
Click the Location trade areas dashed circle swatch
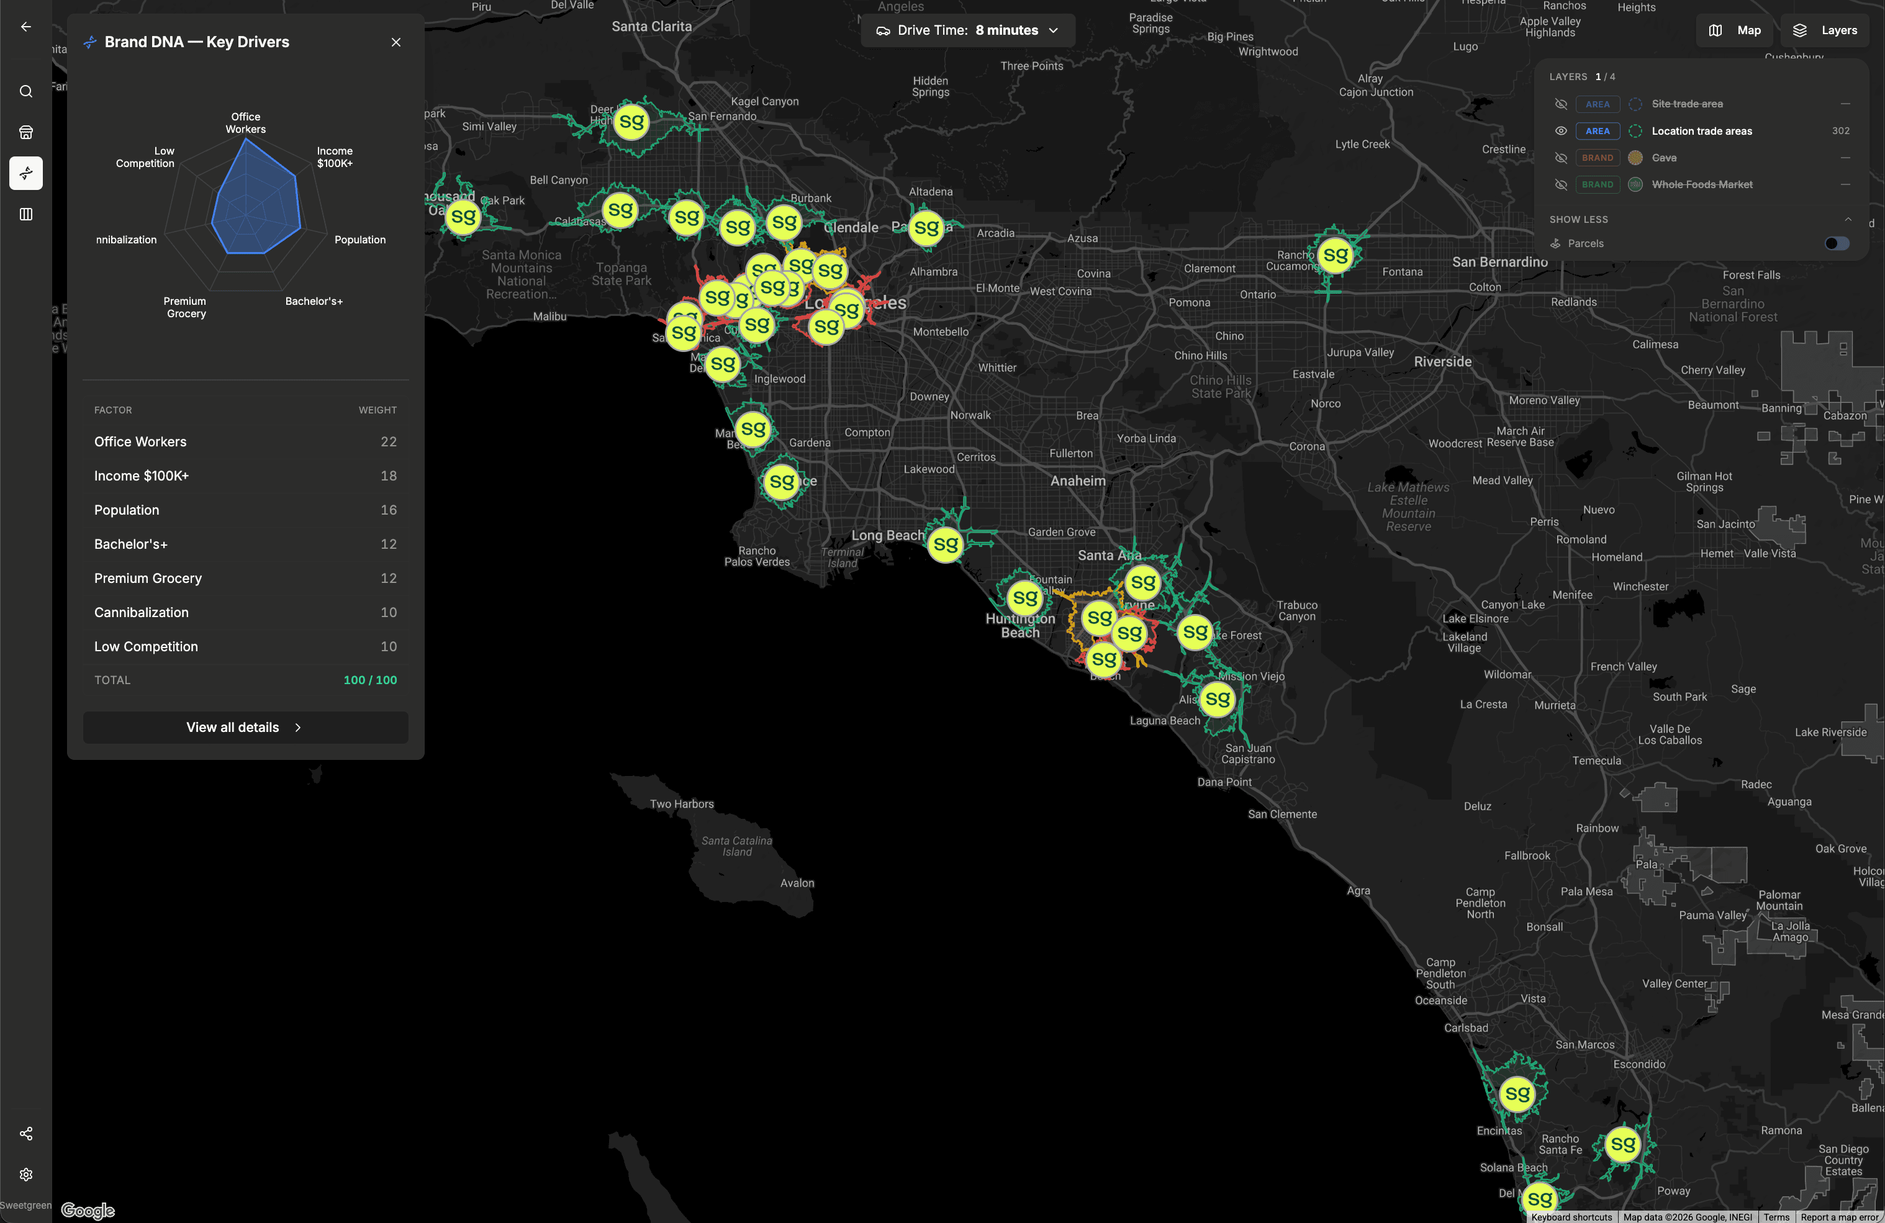click(x=1635, y=131)
